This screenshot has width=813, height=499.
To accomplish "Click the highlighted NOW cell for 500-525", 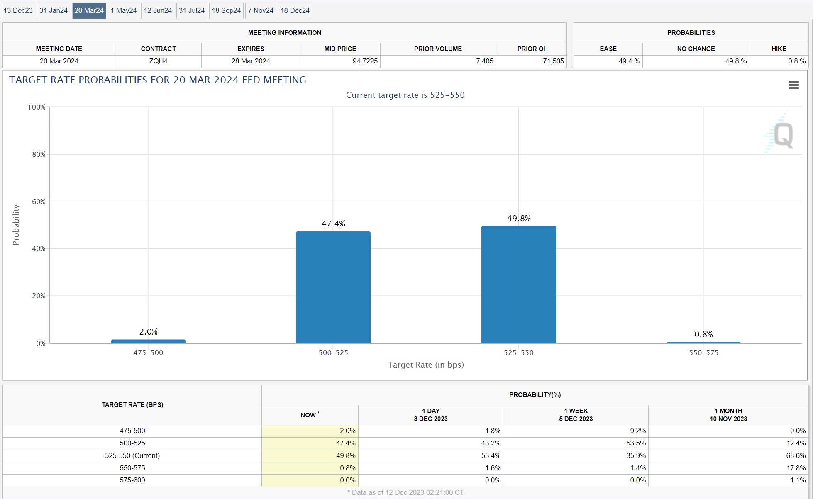I will 310,443.
